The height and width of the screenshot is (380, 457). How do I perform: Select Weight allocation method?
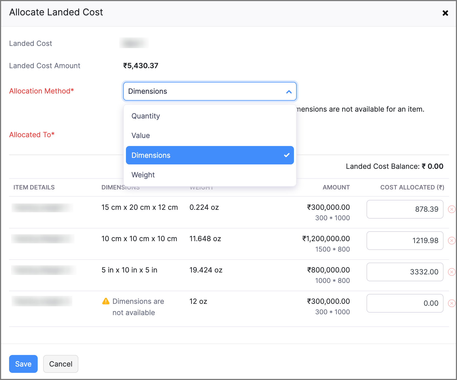[143, 175]
